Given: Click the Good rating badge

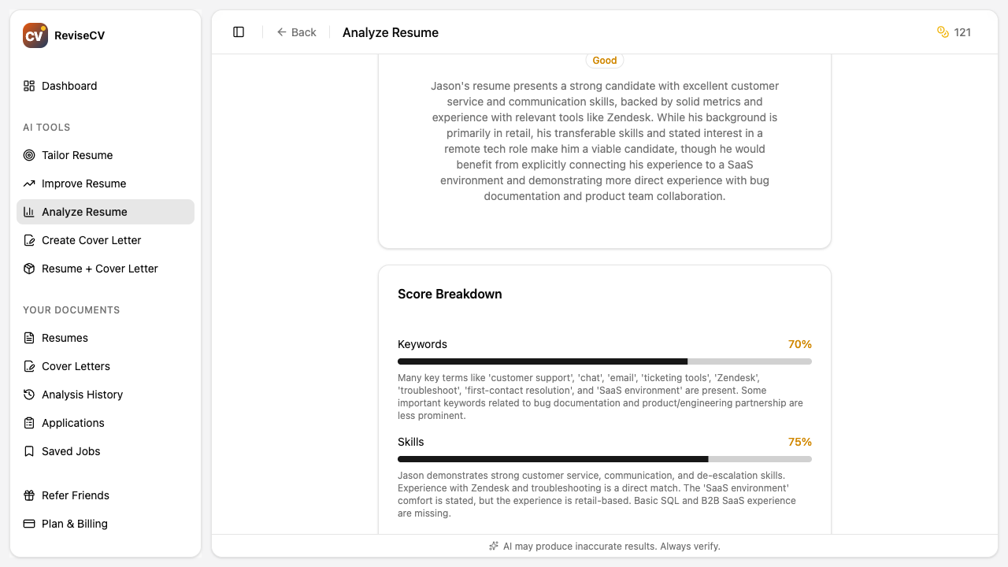Looking at the screenshot, I should (x=605, y=61).
